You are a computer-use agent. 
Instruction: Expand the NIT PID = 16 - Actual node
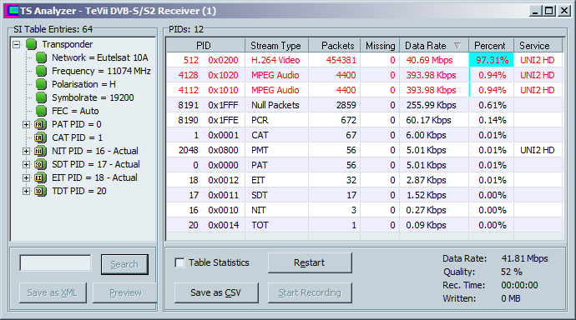pos(26,151)
